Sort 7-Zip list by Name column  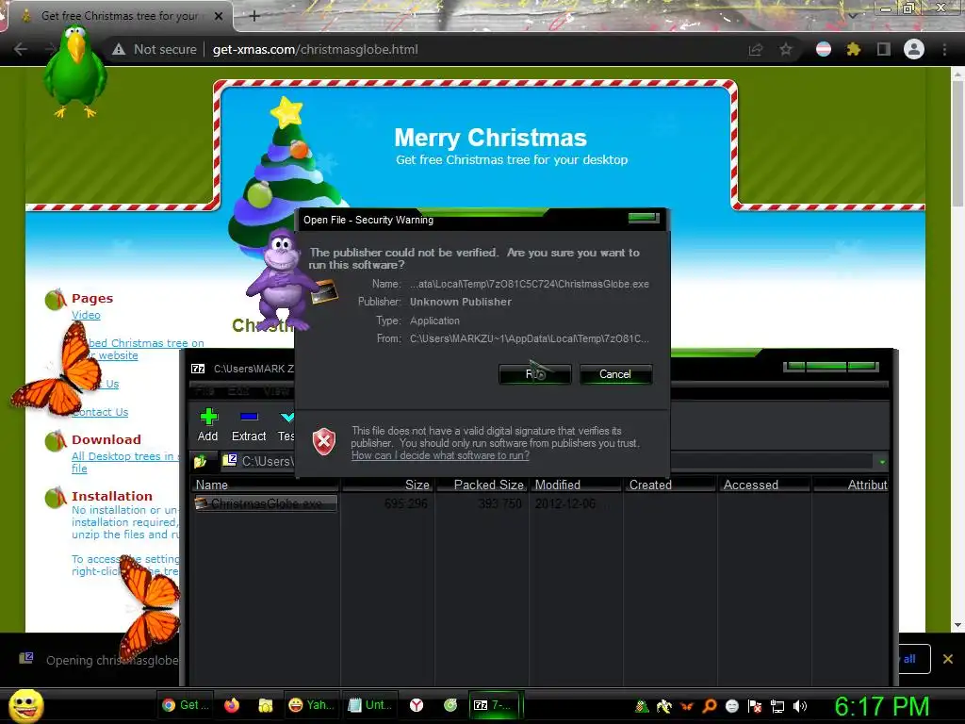265,485
